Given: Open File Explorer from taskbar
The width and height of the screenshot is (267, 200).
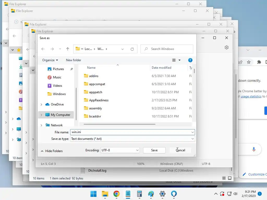Looking at the screenshot, I should [x=105, y=194].
